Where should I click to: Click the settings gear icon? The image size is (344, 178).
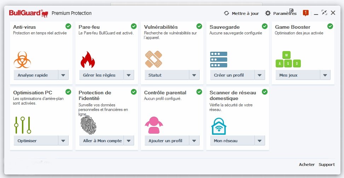point(268,13)
